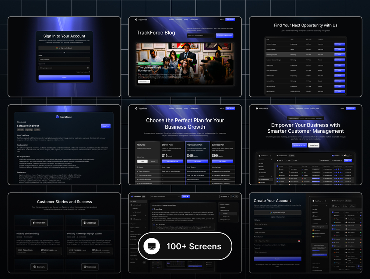Open Table view dropdown in landing page dashboard

(x=280, y=160)
